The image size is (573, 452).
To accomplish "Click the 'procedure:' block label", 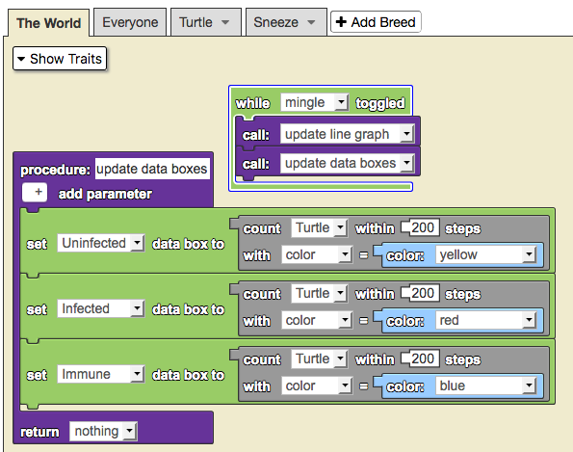I will coord(55,170).
